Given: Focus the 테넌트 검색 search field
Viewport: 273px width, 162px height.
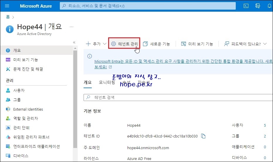Looking at the screenshot, I should click(178, 97).
